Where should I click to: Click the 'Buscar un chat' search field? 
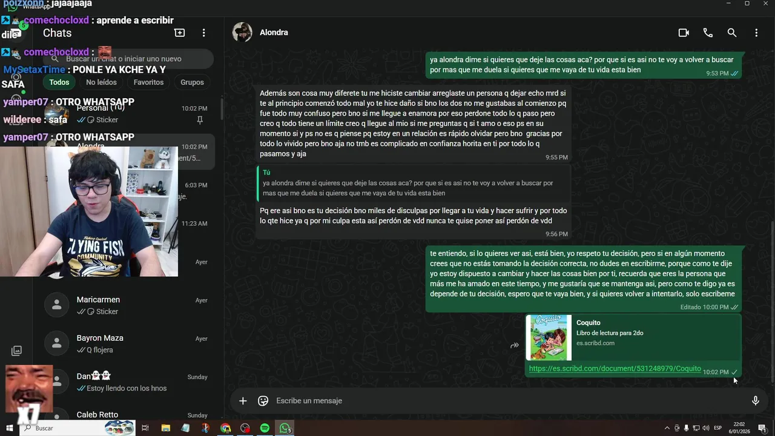coord(128,59)
